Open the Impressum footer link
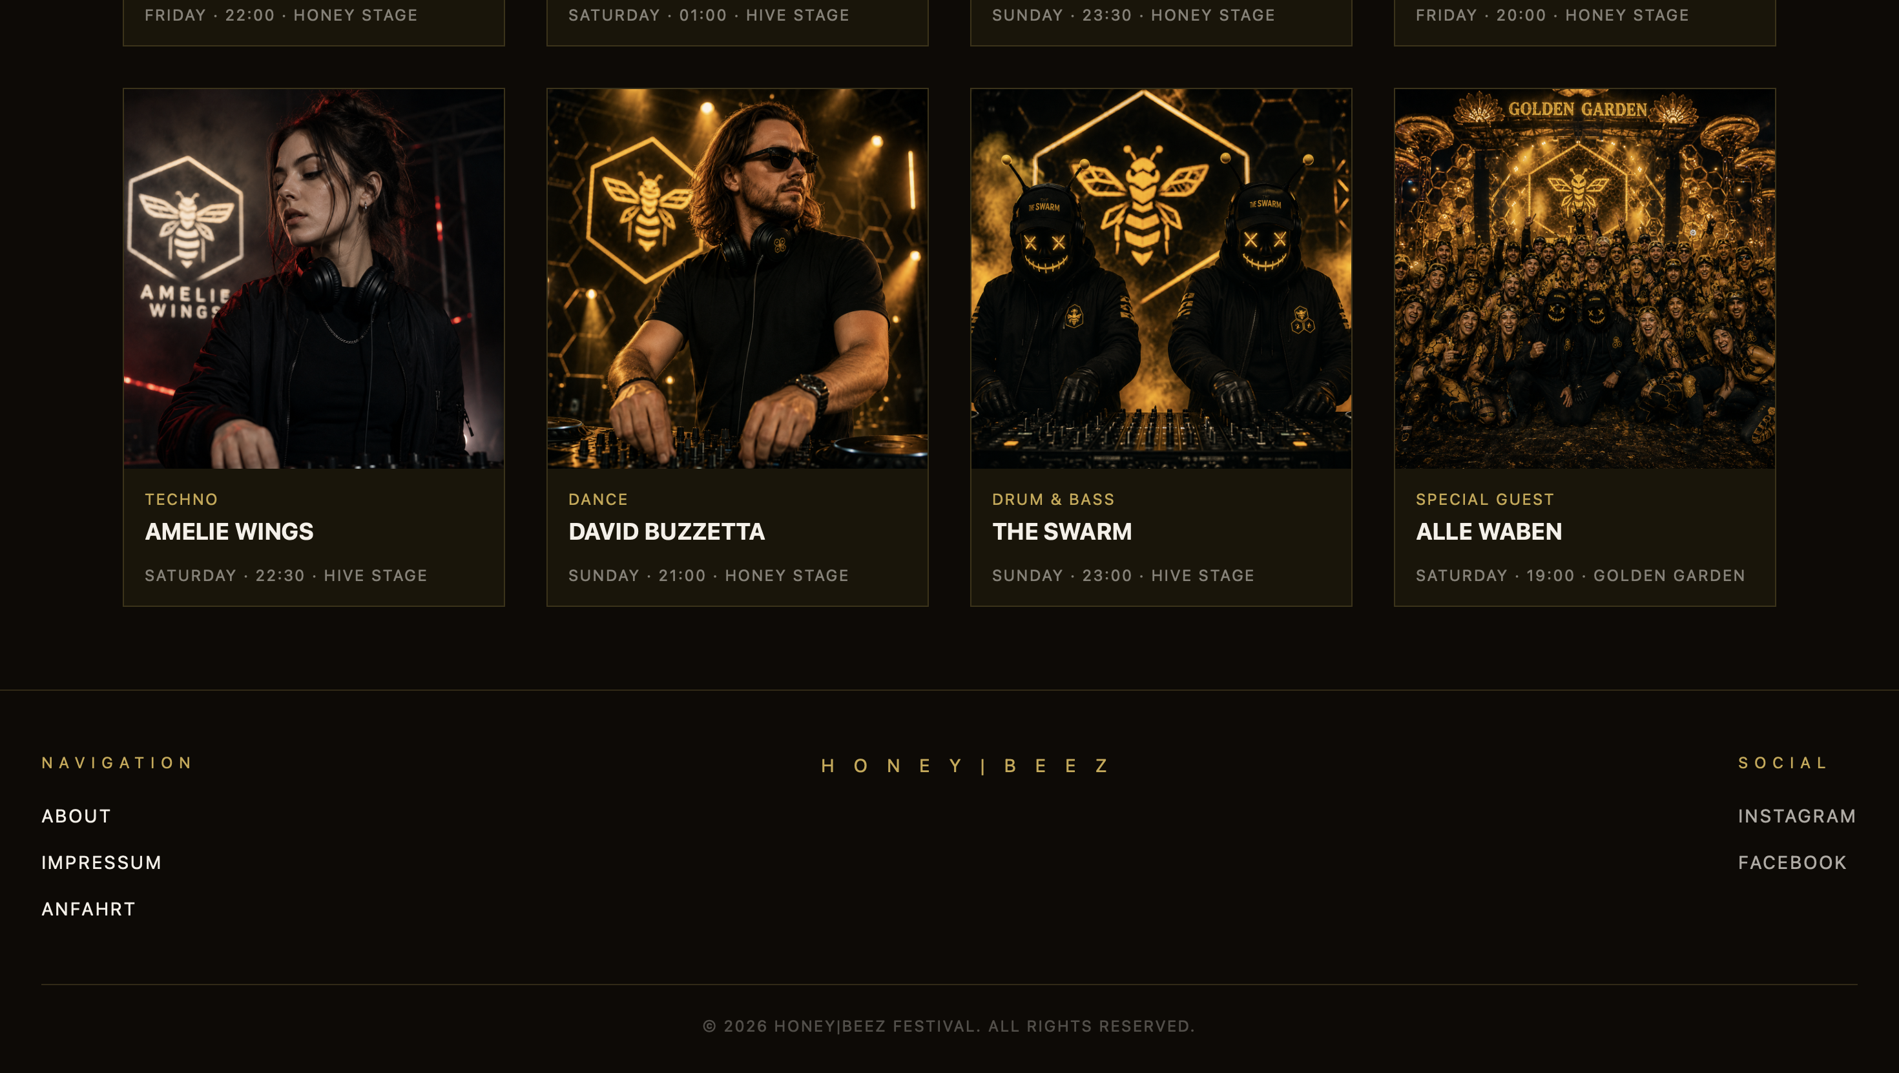This screenshot has height=1073, width=1899. [x=101, y=863]
